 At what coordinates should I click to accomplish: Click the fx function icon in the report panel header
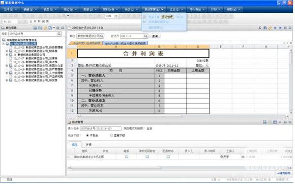pos(260,28)
